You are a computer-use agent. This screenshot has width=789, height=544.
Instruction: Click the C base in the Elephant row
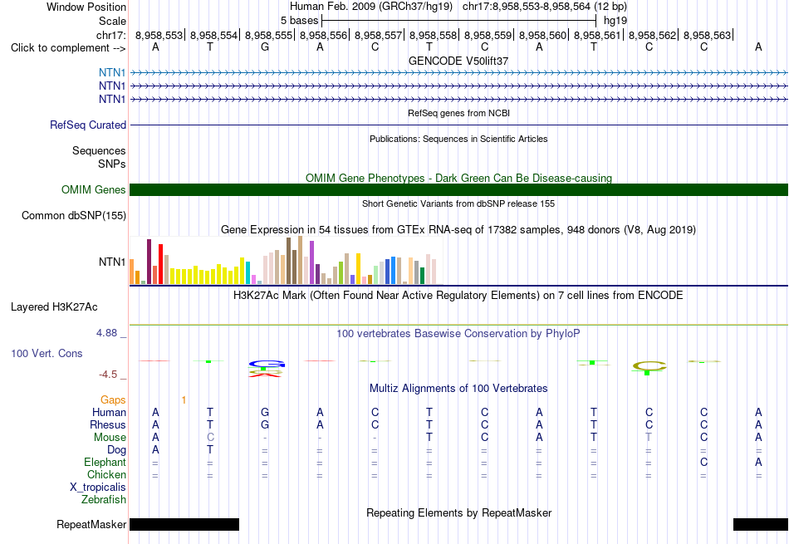[x=704, y=463]
